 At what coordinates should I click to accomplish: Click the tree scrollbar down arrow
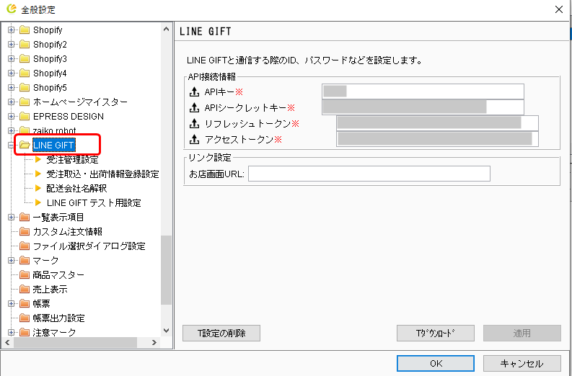(167, 331)
